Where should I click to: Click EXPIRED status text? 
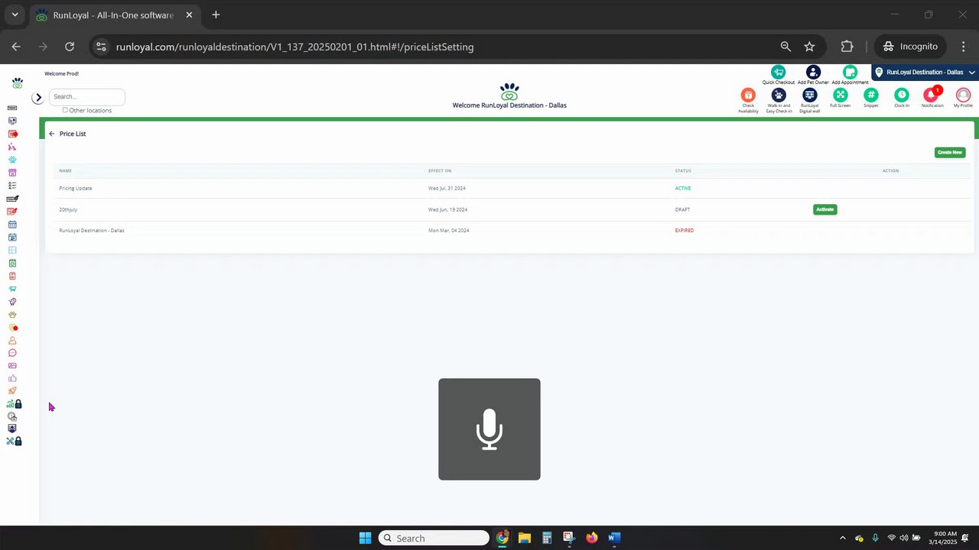pos(685,231)
